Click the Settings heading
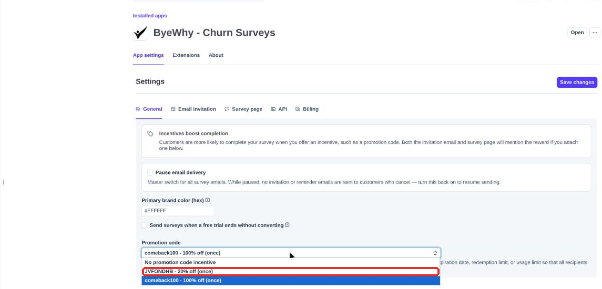 point(150,81)
